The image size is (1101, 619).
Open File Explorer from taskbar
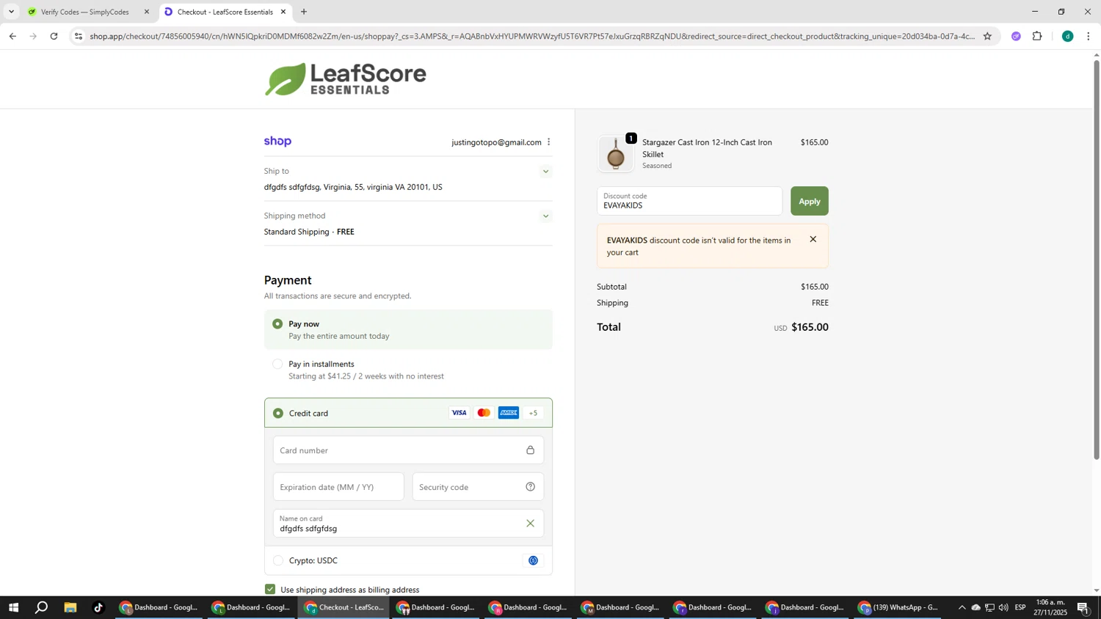[70, 607]
